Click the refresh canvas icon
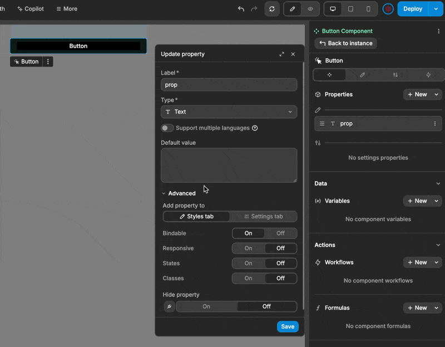Viewport: 445px width, 347px height. (272, 9)
